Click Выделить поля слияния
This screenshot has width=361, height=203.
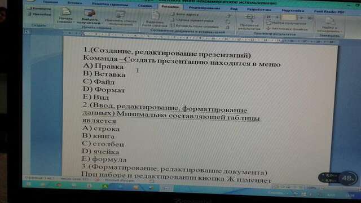155,19
